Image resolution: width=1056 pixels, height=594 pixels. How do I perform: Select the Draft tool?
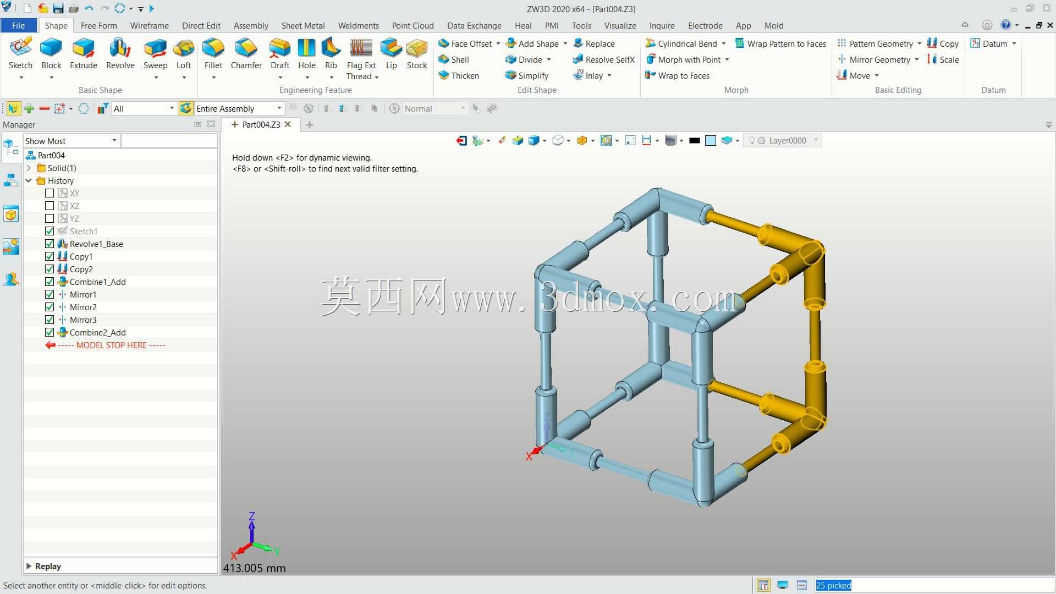[279, 54]
